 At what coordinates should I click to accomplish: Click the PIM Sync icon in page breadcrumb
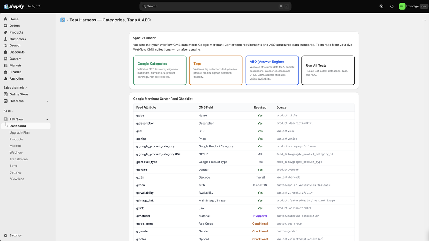(63, 20)
